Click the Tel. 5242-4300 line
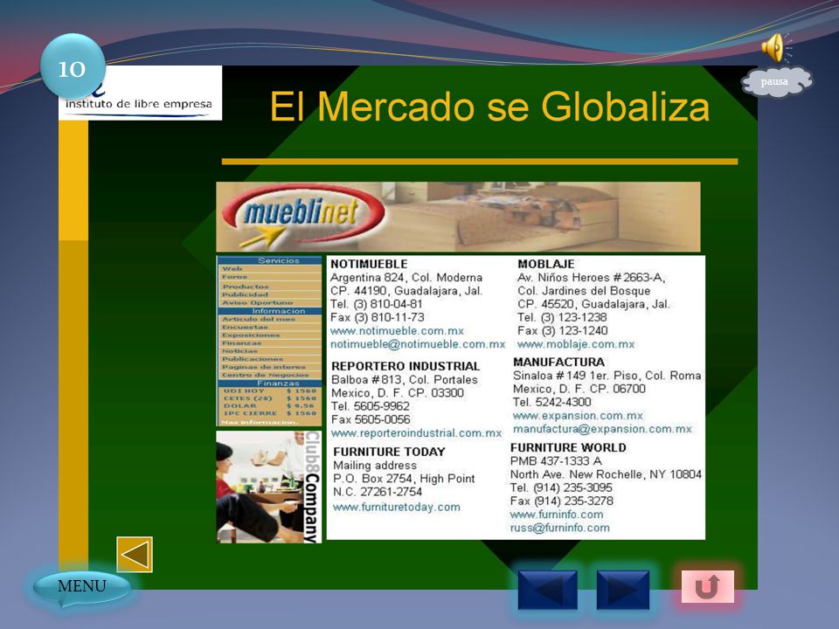839x629 pixels. 552,402
